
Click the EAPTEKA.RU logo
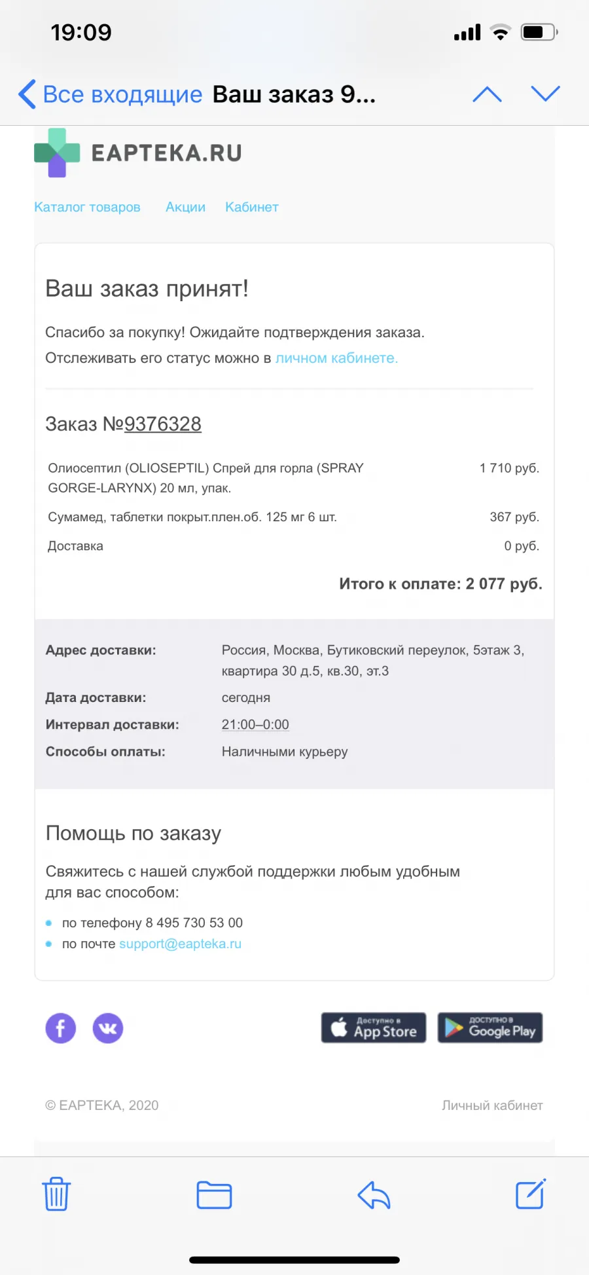(x=138, y=153)
